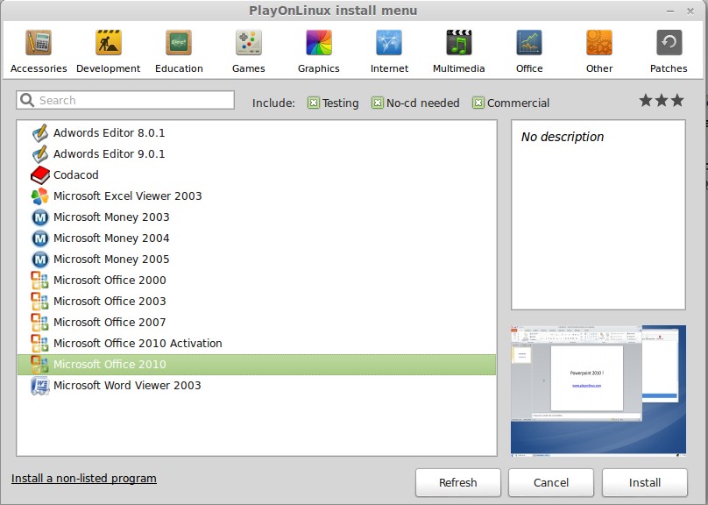Screen dimensions: 708x505
Task: Switch to the Development category label
Action: tap(109, 68)
